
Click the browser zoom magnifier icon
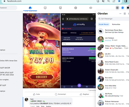[109, 1]
